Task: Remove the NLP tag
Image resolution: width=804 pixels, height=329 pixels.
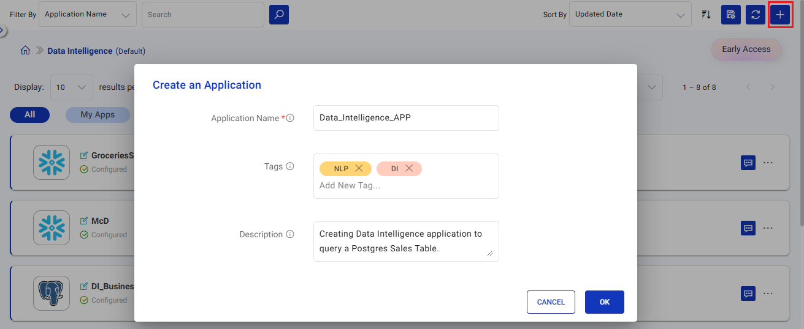Action: 359,168
